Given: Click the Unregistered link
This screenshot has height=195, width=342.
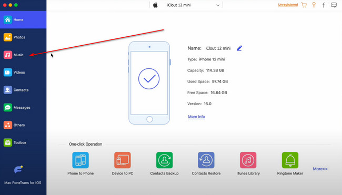Looking at the screenshot, I should pyautogui.click(x=288, y=5).
